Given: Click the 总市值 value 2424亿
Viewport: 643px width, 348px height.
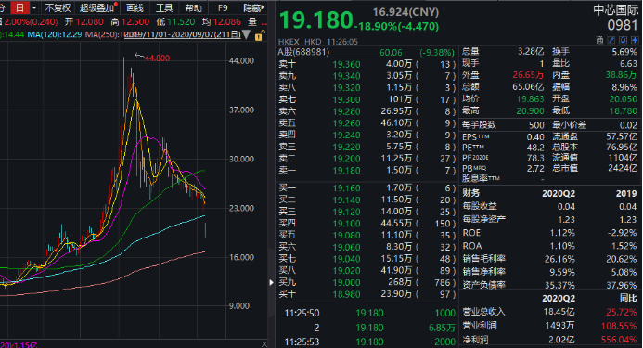Looking at the screenshot, I should coord(622,168).
